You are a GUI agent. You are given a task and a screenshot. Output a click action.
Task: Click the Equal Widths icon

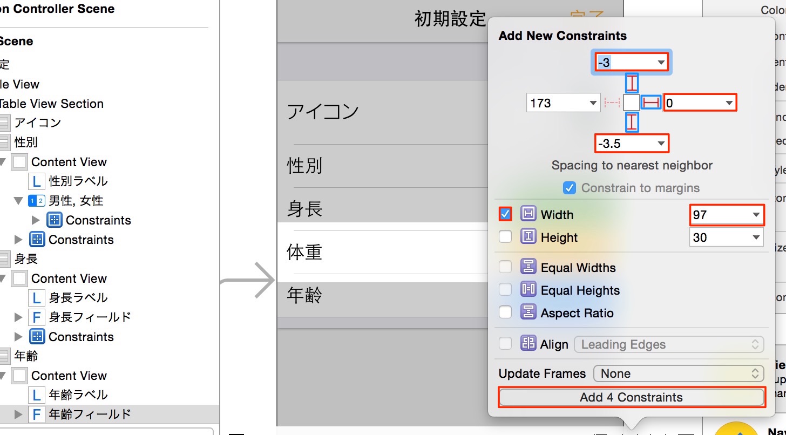528,267
